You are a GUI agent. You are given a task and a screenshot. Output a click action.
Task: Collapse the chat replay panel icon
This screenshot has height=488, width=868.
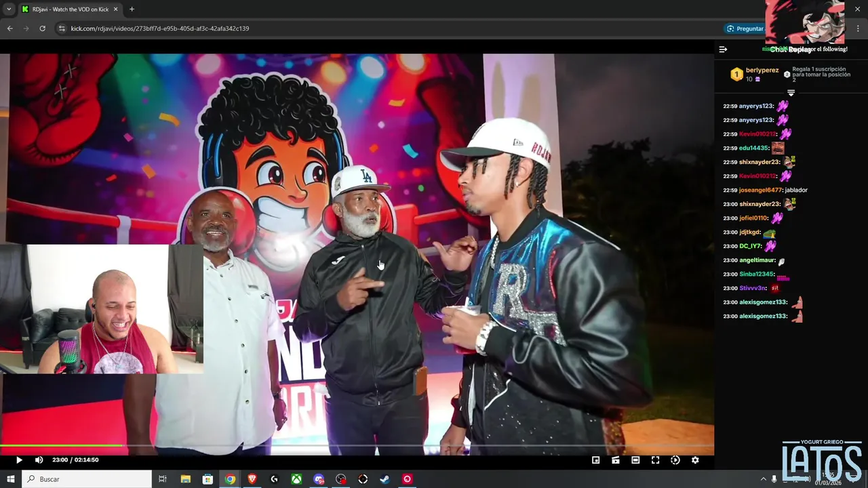[x=723, y=49]
